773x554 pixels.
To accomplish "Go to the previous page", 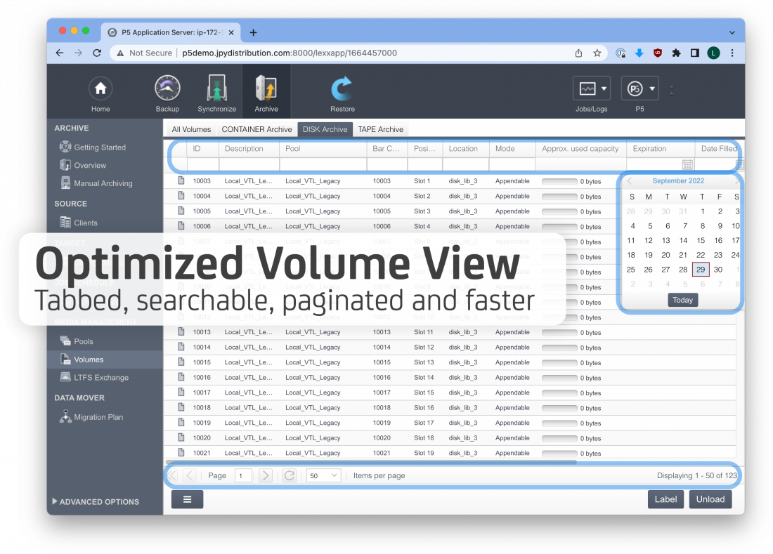I will pos(189,475).
